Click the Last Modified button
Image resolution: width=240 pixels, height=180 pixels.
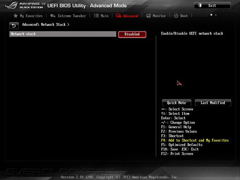[213, 103]
